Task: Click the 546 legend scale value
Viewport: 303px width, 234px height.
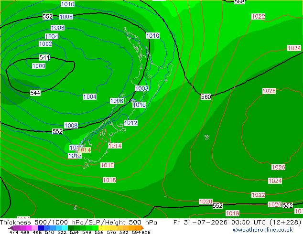Action: coord(87,232)
